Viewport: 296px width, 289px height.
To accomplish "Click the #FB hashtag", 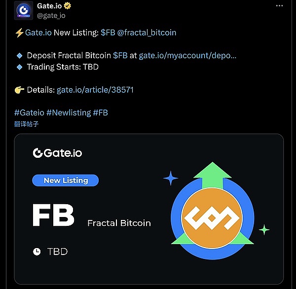I will (x=100, y=112).
